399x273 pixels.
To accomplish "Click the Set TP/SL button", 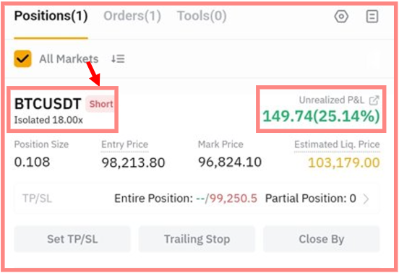I will coord(72,239).
